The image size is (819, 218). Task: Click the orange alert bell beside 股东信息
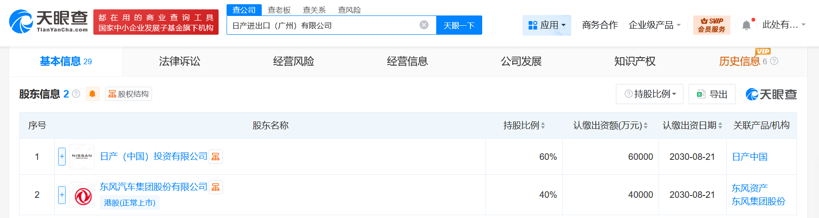click(x=92, y=94)
